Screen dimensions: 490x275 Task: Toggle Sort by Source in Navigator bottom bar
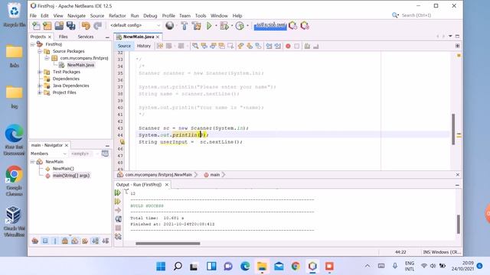pyautogui.click(x=106, y=241)
